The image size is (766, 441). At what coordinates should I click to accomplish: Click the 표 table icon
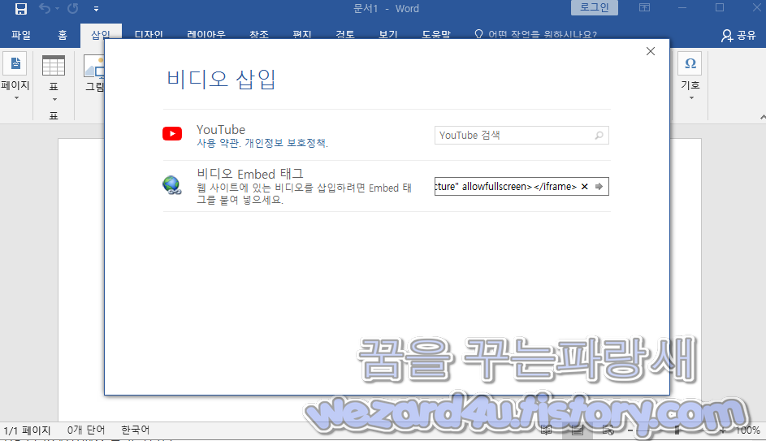[54, 66]
